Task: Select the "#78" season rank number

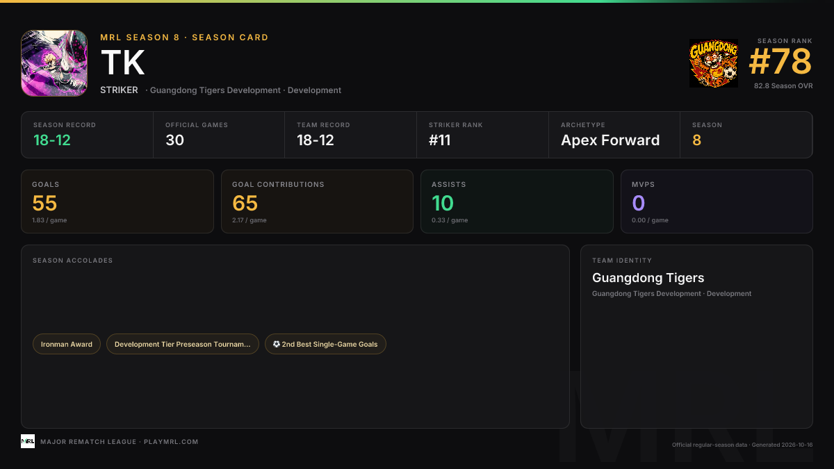Action: pyautogui.click(x=780, y=62)
